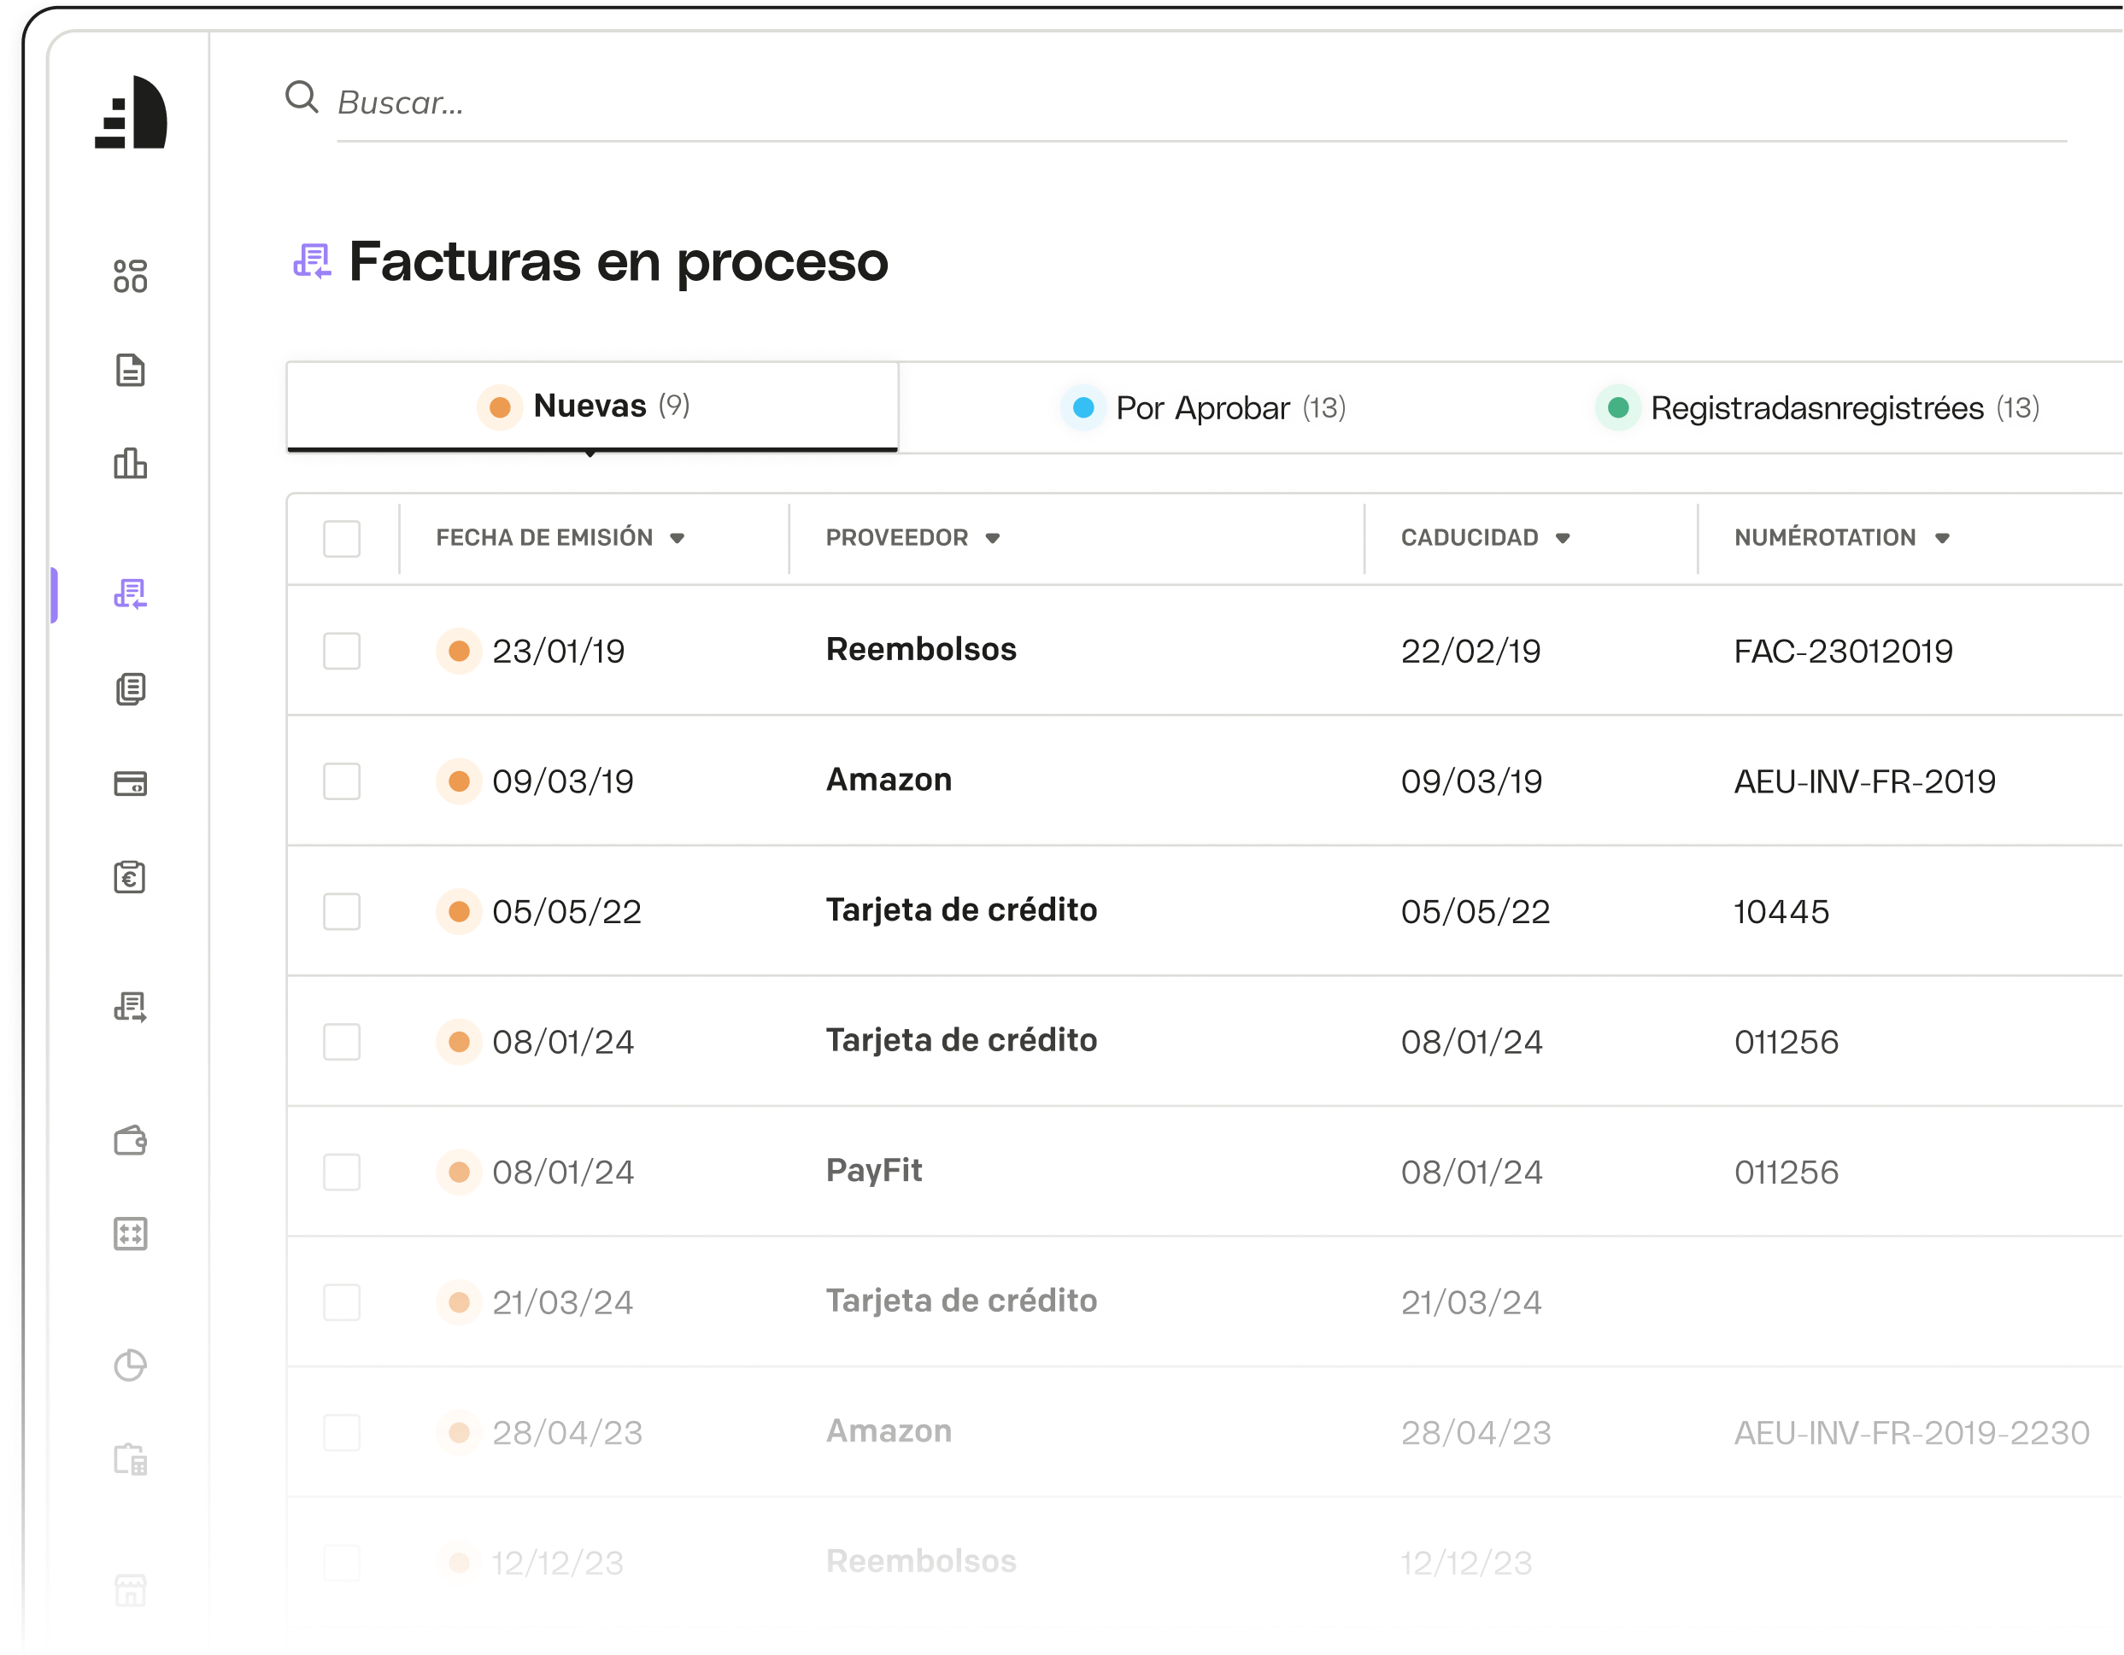
Task: Open the Proveedor column dropdown arrow
Action: tap(993, 538)
